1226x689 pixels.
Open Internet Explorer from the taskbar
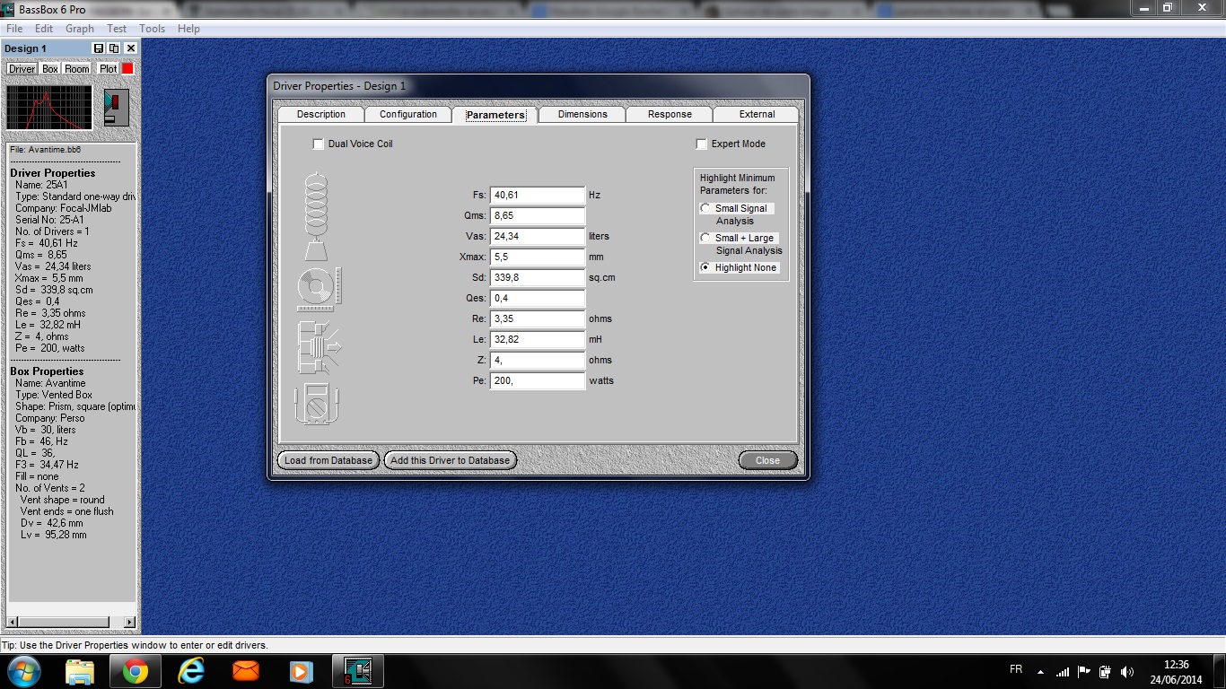(191, 670)
